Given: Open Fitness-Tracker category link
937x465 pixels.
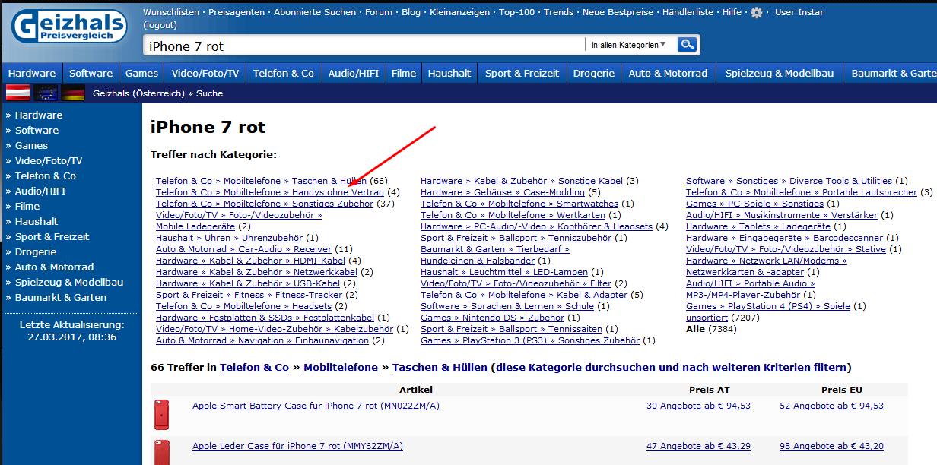Looking at the screenshot, I should coord(249,295).
